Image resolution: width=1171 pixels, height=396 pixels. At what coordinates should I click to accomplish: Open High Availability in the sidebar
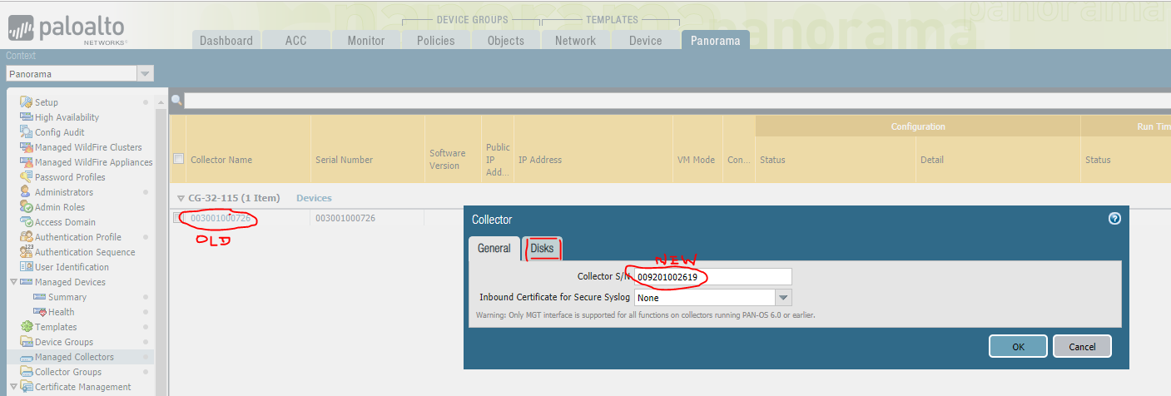point(67,117)
